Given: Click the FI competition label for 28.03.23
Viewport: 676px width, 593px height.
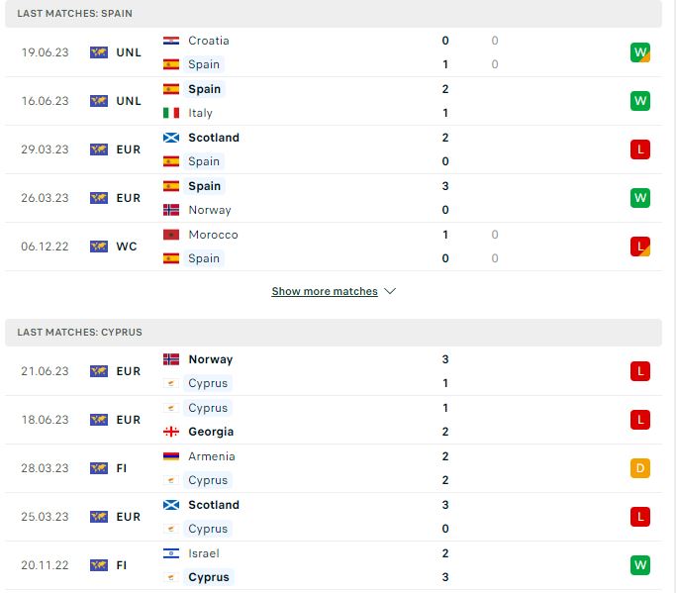Looking at the screenshot, I should pyautogui.click(x=121, y=468).
